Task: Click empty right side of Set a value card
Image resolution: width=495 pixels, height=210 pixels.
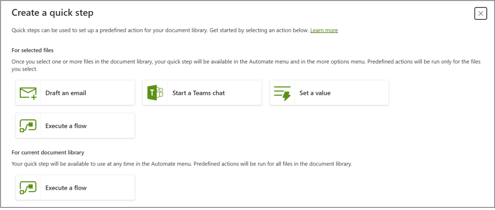Action: coord(368,93)
